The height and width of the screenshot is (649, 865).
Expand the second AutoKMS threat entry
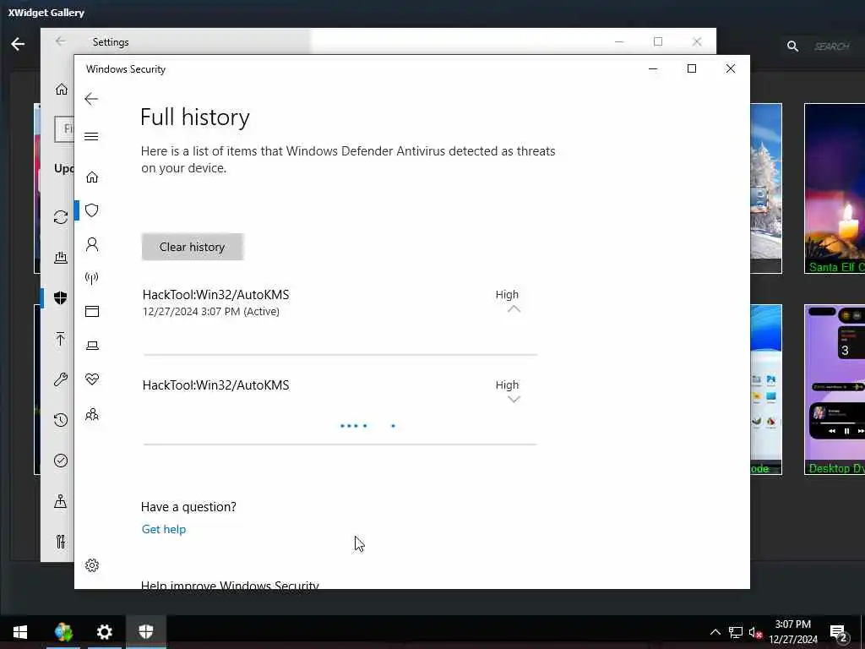514,399
